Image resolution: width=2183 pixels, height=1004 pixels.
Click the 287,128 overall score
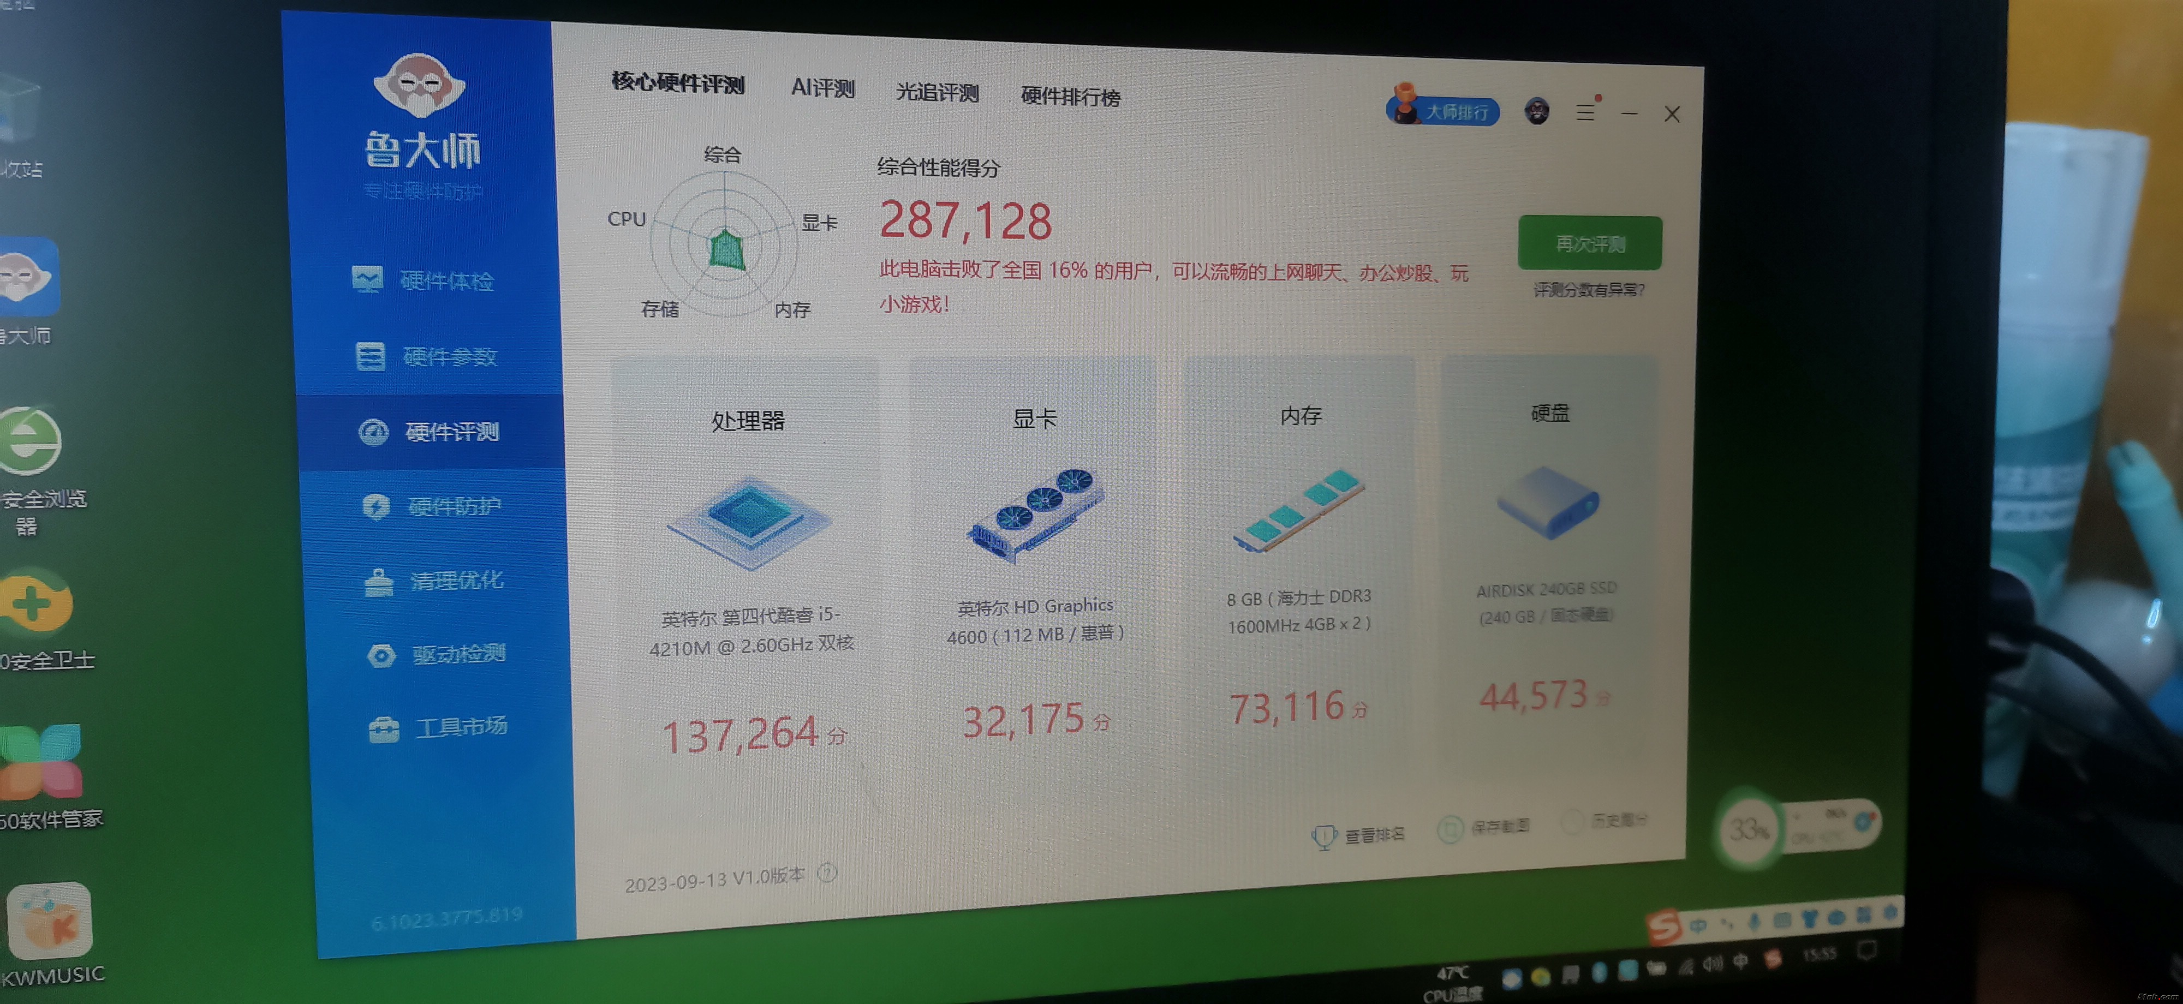point(966,220)
